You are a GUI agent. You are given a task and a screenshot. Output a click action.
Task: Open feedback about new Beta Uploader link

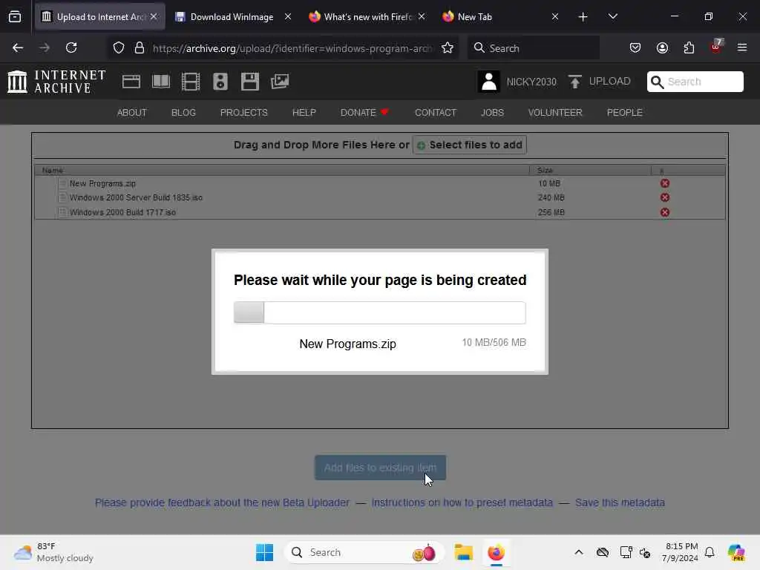(222, 502)
